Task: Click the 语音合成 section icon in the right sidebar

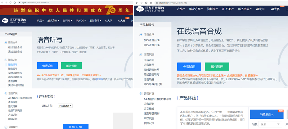Action: click(141, 34)
